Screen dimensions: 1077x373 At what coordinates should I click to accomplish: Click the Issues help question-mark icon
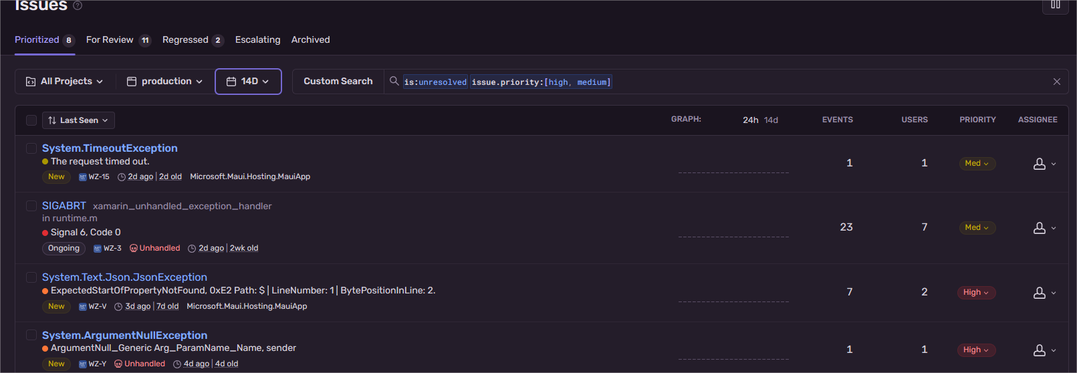[x=78, y=5]
